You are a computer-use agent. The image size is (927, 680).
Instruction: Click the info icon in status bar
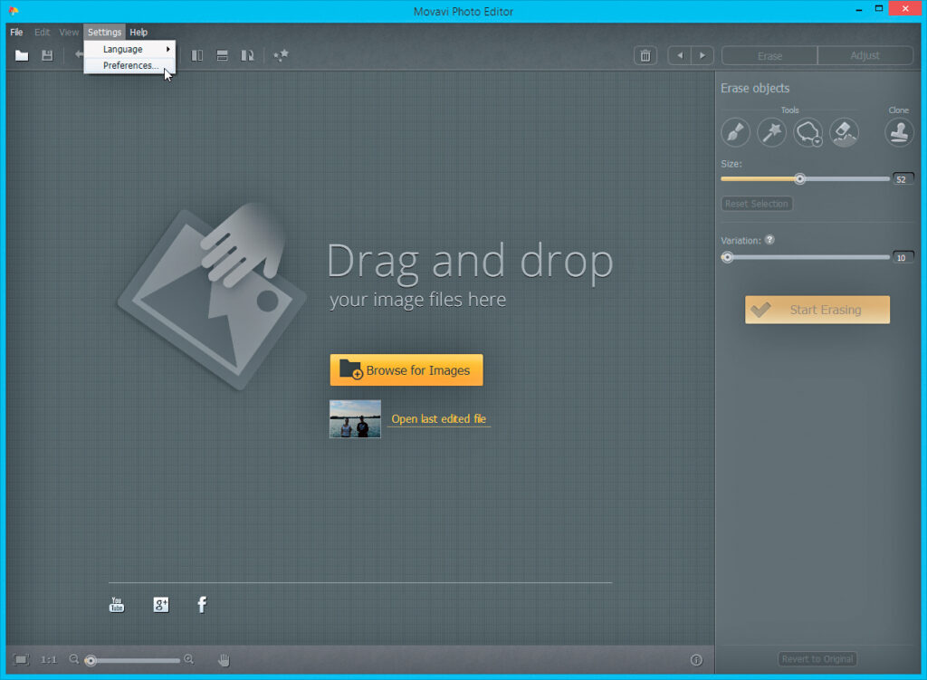[x=696, y=660]
